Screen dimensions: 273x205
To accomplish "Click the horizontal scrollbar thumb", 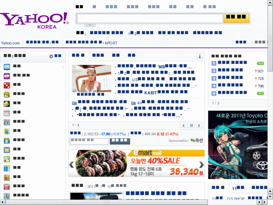I will pyautogui.click(x=107, y=202).
